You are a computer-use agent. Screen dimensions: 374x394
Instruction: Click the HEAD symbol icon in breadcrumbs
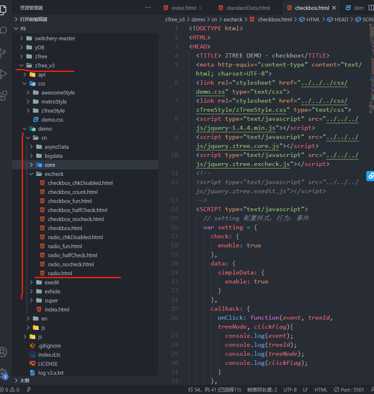[330, 19]
